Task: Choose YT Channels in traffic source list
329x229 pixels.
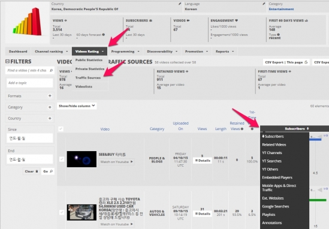Action: pyautogui.click(x=272, y=153)
